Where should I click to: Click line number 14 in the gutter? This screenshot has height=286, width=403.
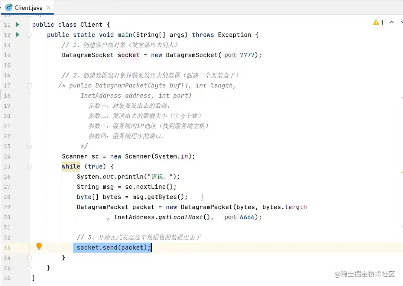point(7,55)
